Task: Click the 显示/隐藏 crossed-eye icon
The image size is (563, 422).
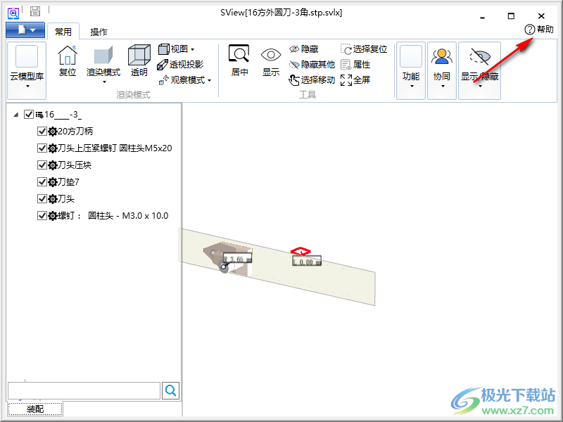Action: coord(480,56)
